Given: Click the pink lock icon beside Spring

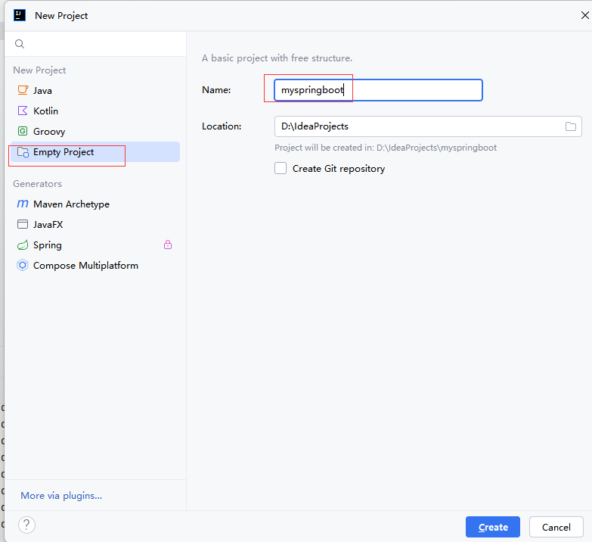Looking at the screenshot, I should pyautogui.click(x=168, y=245).
